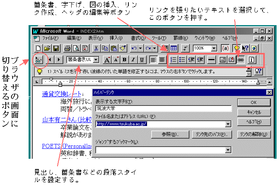Expand the 箇条書き,UL style dropdown
Image resolution: width=280 pixels, height=185 pixels.
coord(96,60)
